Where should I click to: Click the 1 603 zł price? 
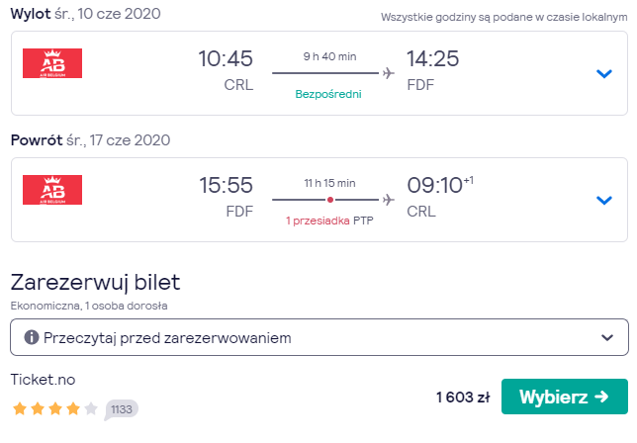[x=463, y=398]
